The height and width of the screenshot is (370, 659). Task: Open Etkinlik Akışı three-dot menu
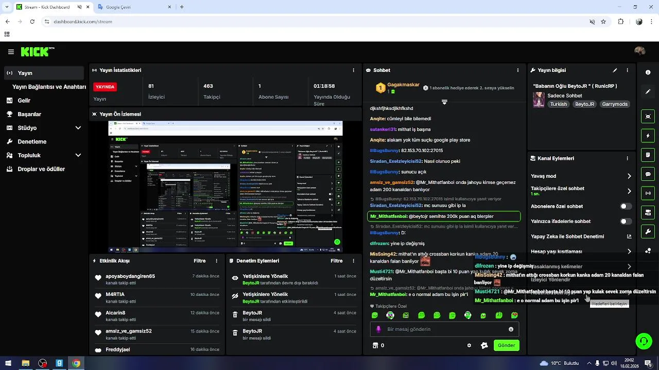pos(216,261)
